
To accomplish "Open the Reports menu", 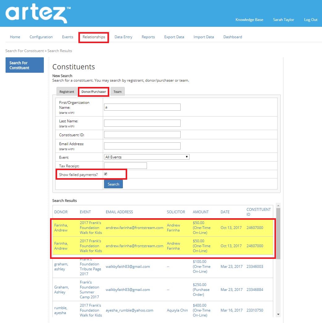I will [x=148, y=37].
